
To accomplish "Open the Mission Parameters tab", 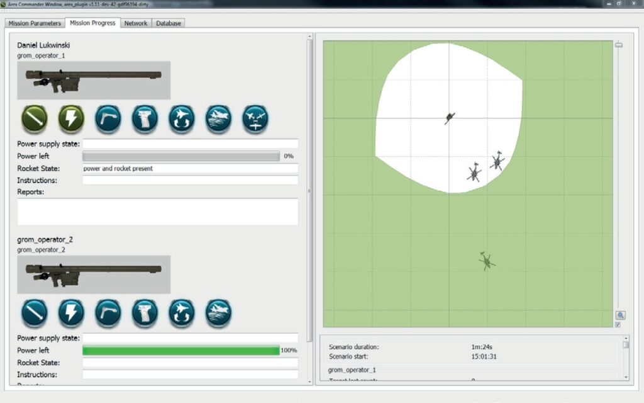I will point(35,23).
